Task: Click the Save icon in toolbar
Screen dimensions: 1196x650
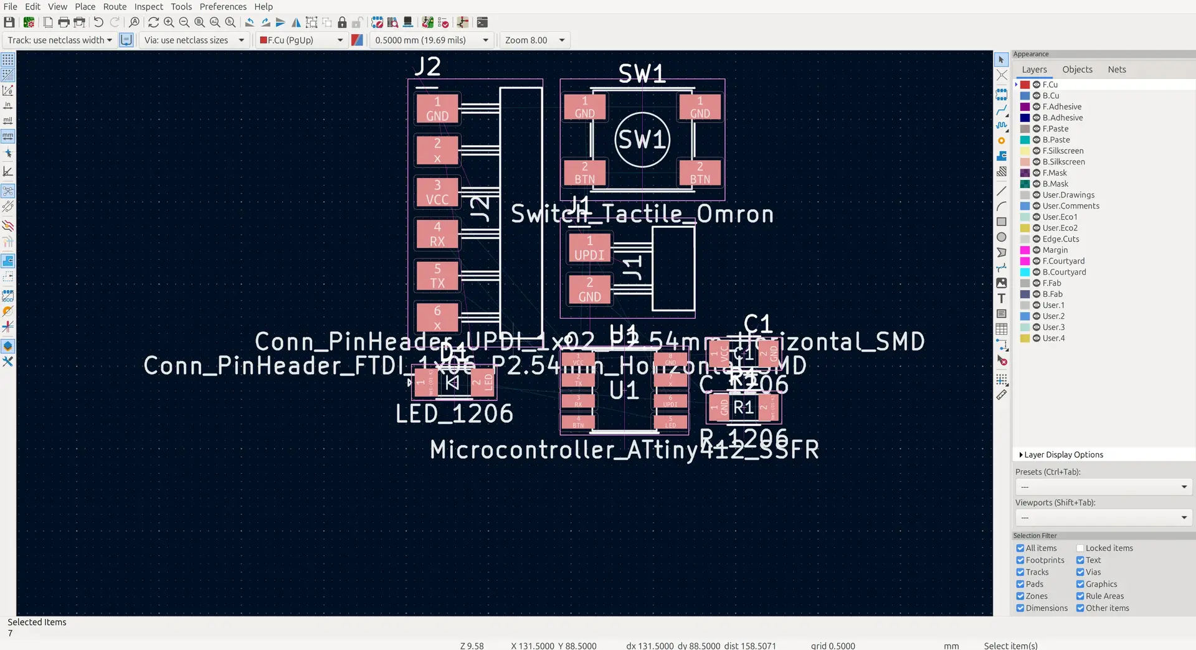Action: coord(9,22)
